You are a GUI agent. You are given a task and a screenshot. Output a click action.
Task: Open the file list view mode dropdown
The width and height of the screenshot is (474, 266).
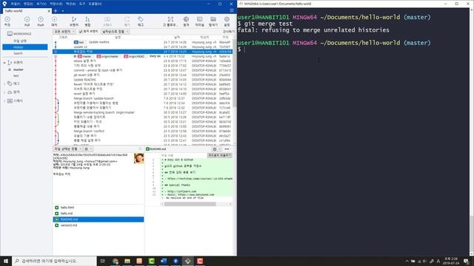(88, 149)
